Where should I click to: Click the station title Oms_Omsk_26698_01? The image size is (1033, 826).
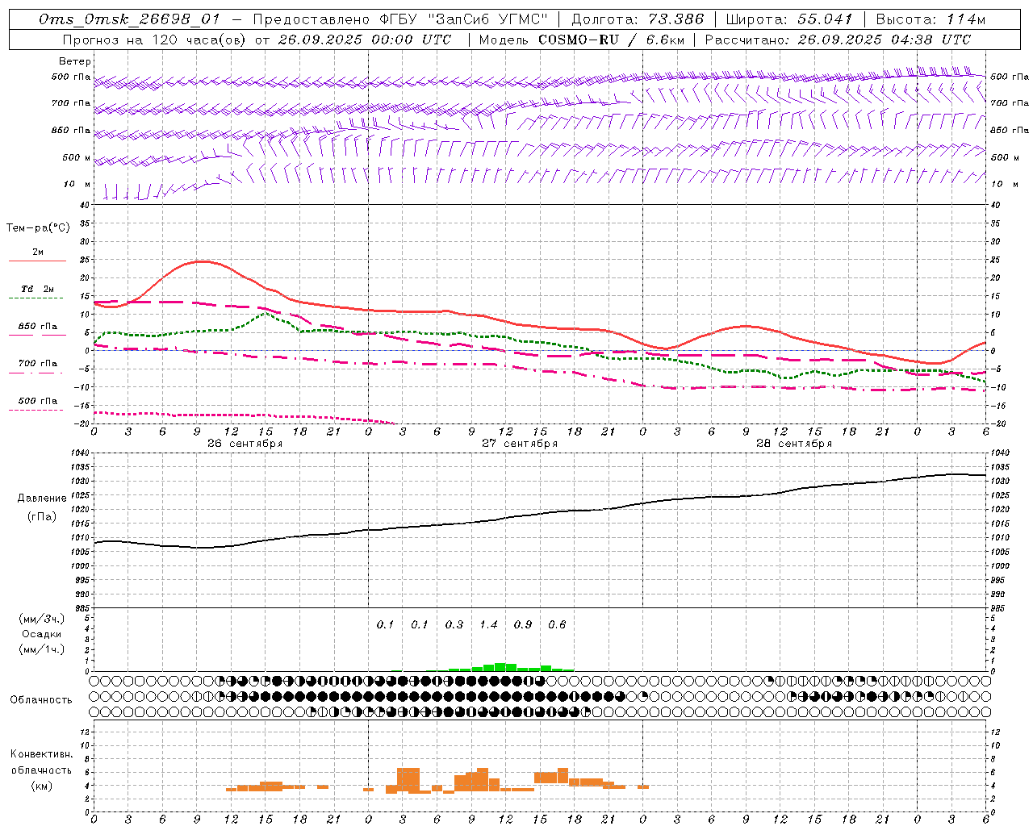(129, 19)
